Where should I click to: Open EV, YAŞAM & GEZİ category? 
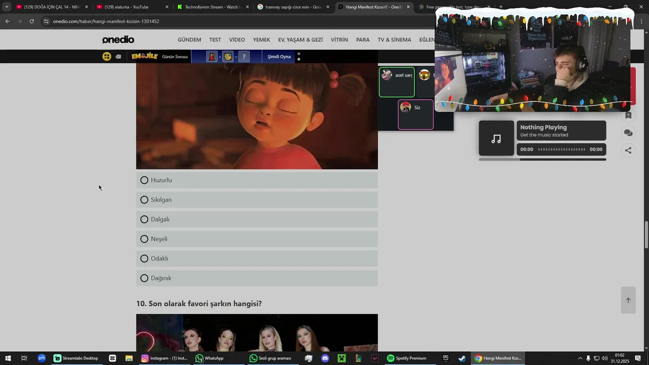[300, 40]
